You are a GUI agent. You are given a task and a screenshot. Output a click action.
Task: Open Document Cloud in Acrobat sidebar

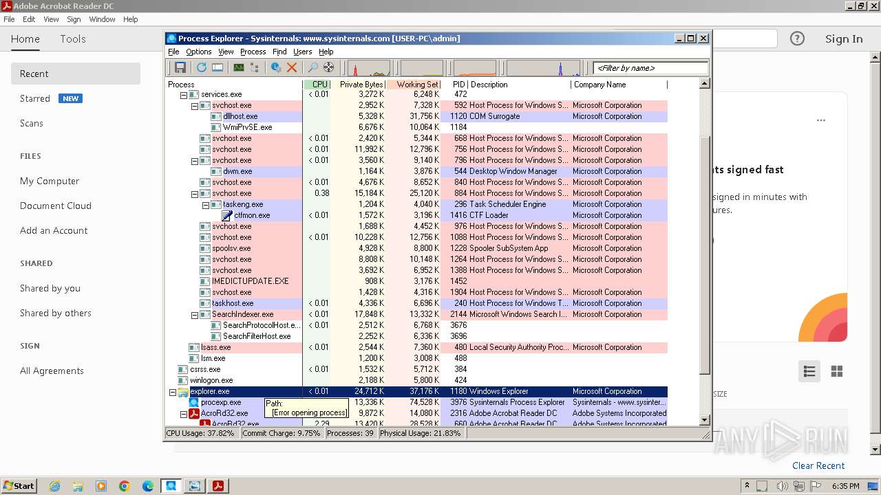point(56,206)
